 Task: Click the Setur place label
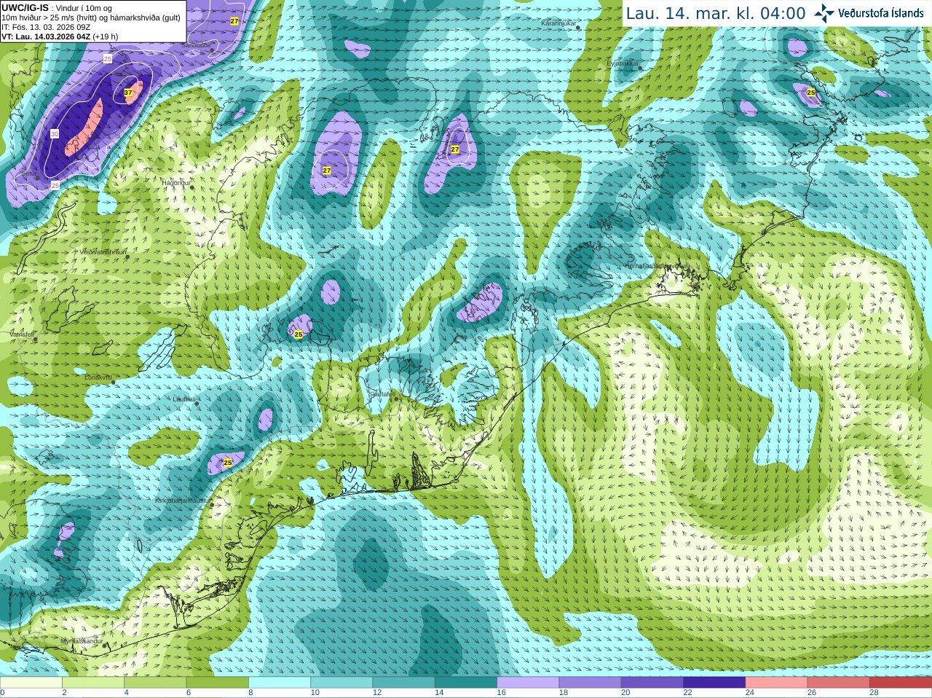click(28, 173)
